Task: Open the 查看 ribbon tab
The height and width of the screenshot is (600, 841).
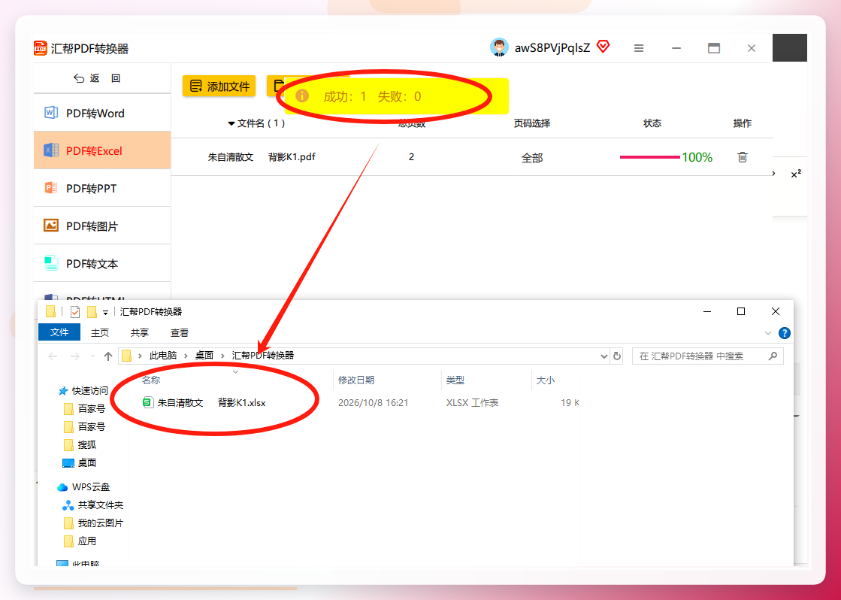Action: [x=179, y=333]
